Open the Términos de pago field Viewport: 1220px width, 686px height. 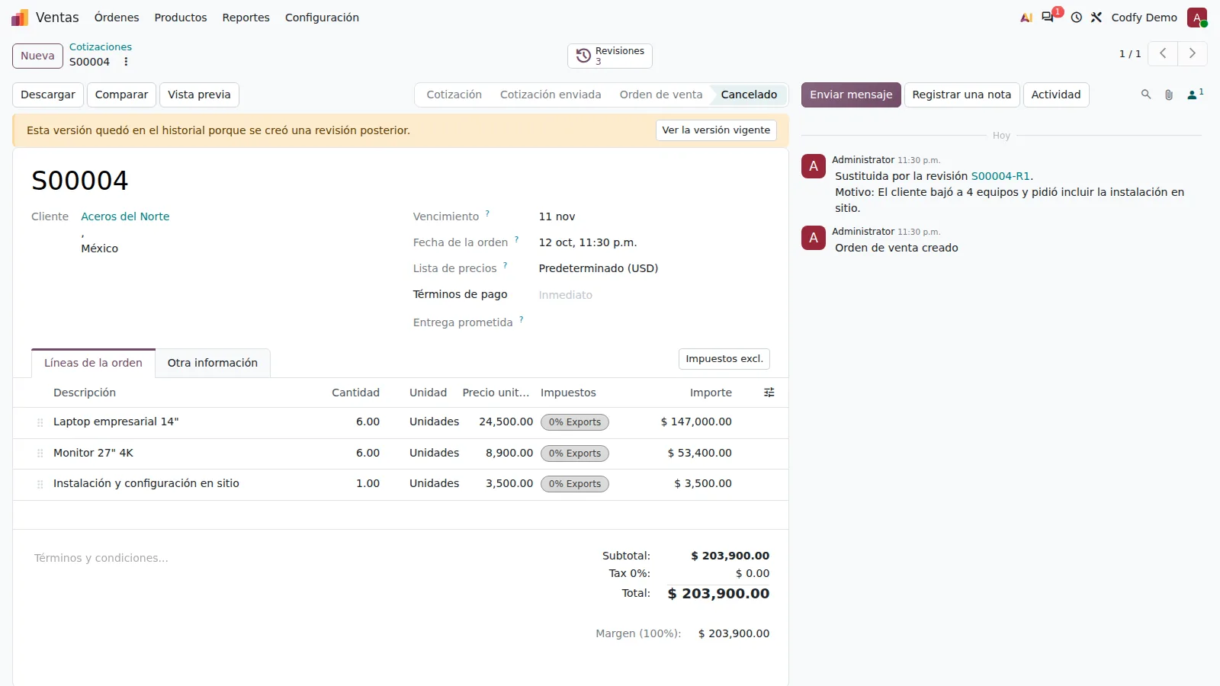coord(656,295)
